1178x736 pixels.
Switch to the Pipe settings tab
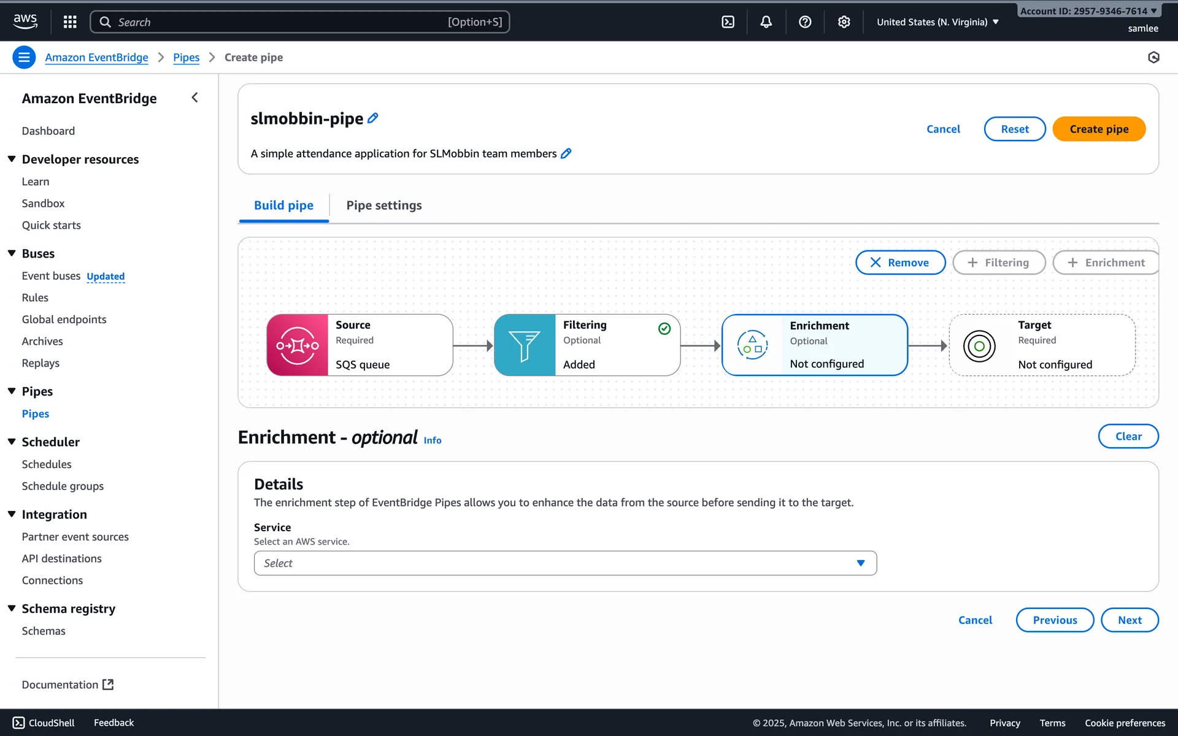384,205
